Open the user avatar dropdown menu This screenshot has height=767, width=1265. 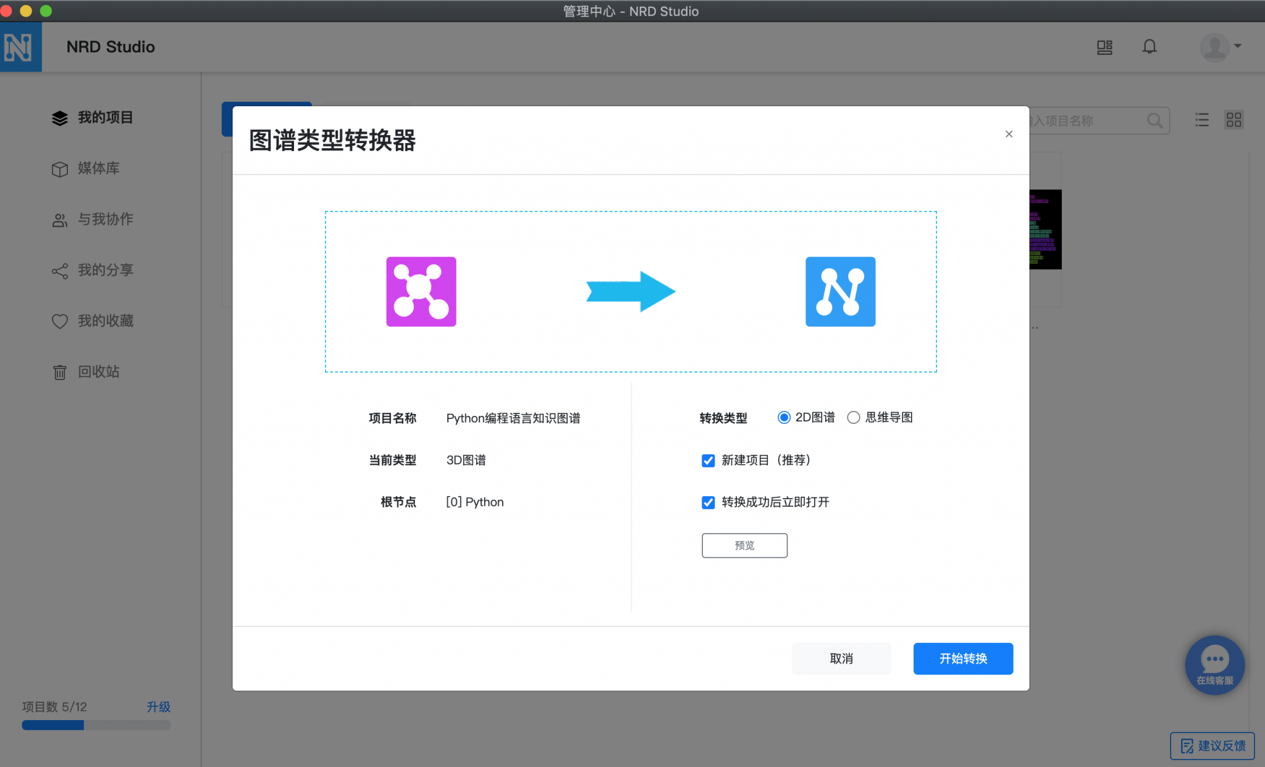click(1214, 47)
